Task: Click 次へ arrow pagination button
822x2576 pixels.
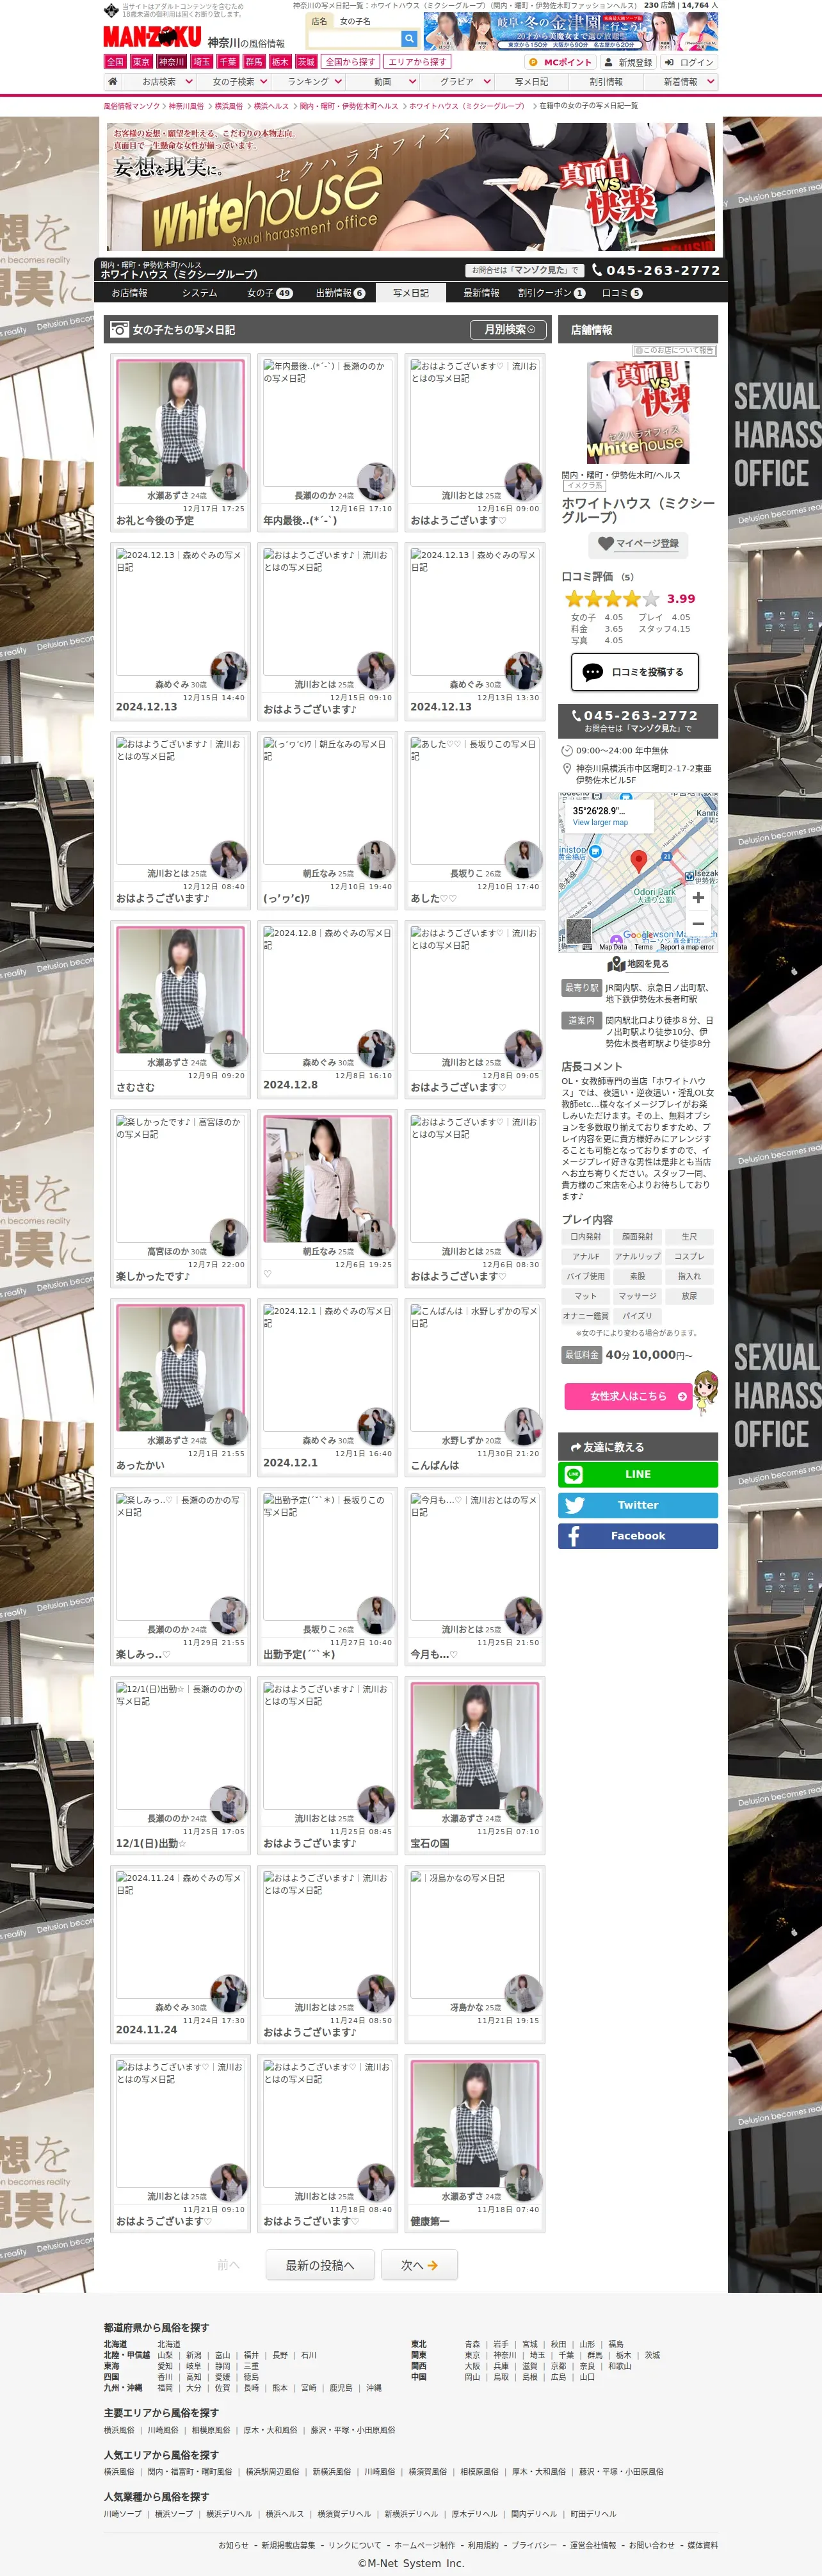Action: coord(419,2265)
